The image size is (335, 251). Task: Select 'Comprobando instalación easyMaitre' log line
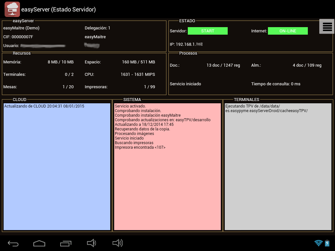click(148, 115)
